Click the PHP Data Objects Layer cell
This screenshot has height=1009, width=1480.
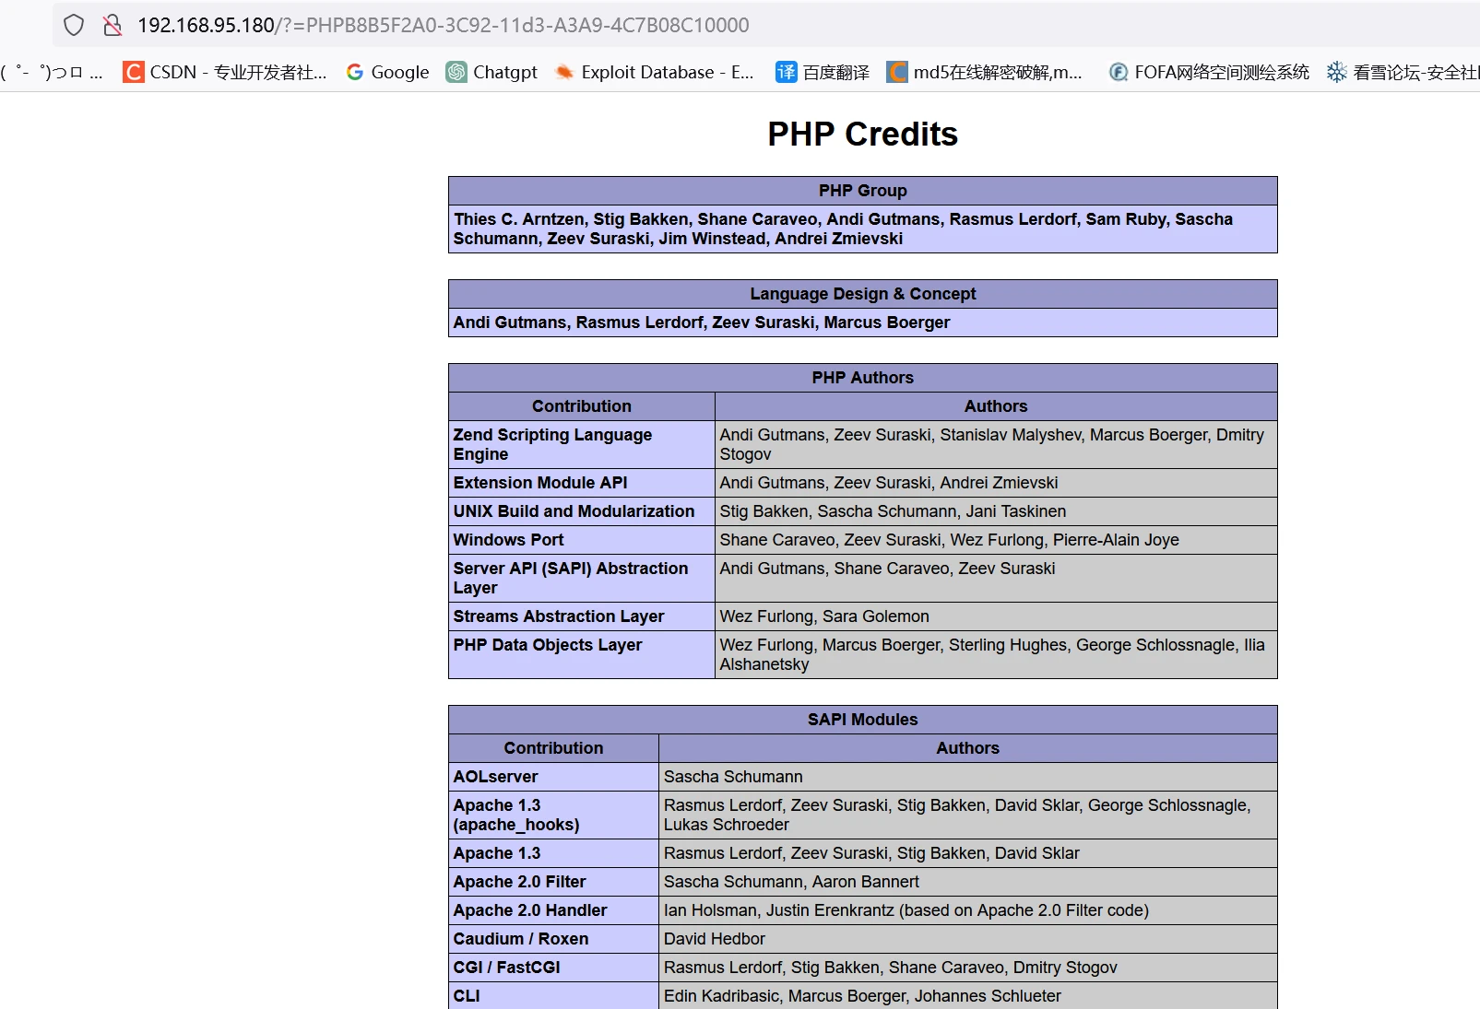pyautogui.click(x=582, y=655)
